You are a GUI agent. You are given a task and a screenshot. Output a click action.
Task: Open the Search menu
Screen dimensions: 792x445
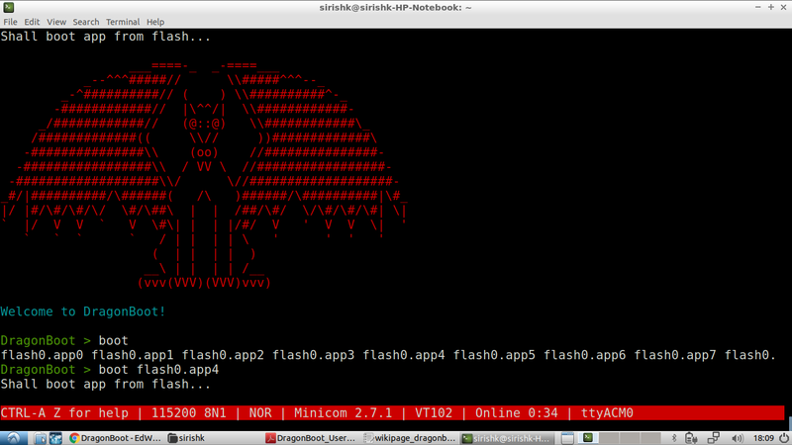pos(86,22)
